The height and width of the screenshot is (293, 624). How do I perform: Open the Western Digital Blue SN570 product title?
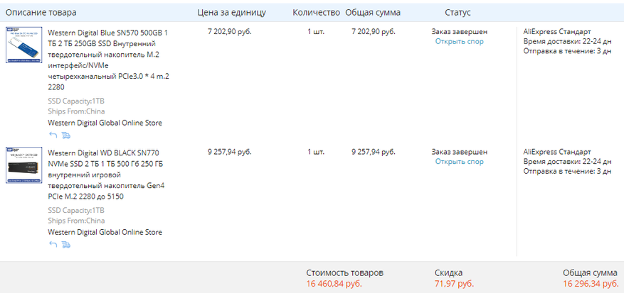(108, 60)
